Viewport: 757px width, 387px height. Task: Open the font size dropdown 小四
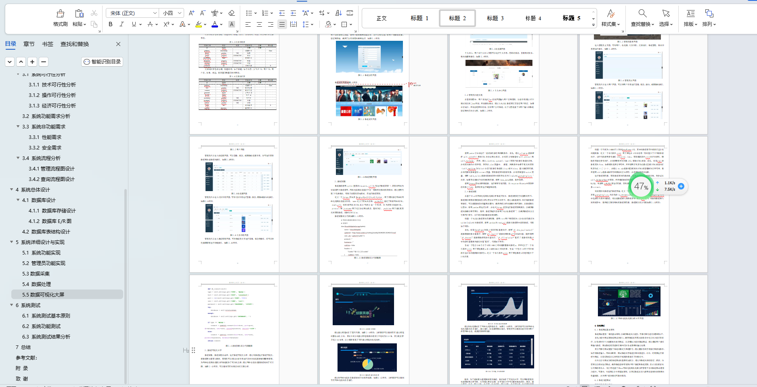click(x=172, y=13)
